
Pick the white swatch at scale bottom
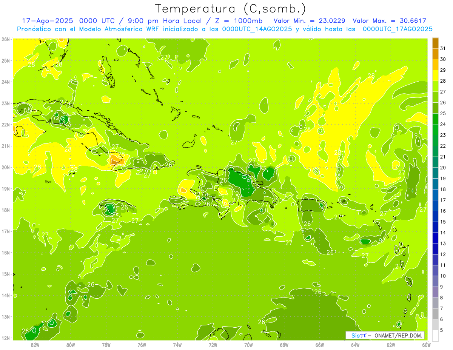click(x=435, y=335)
